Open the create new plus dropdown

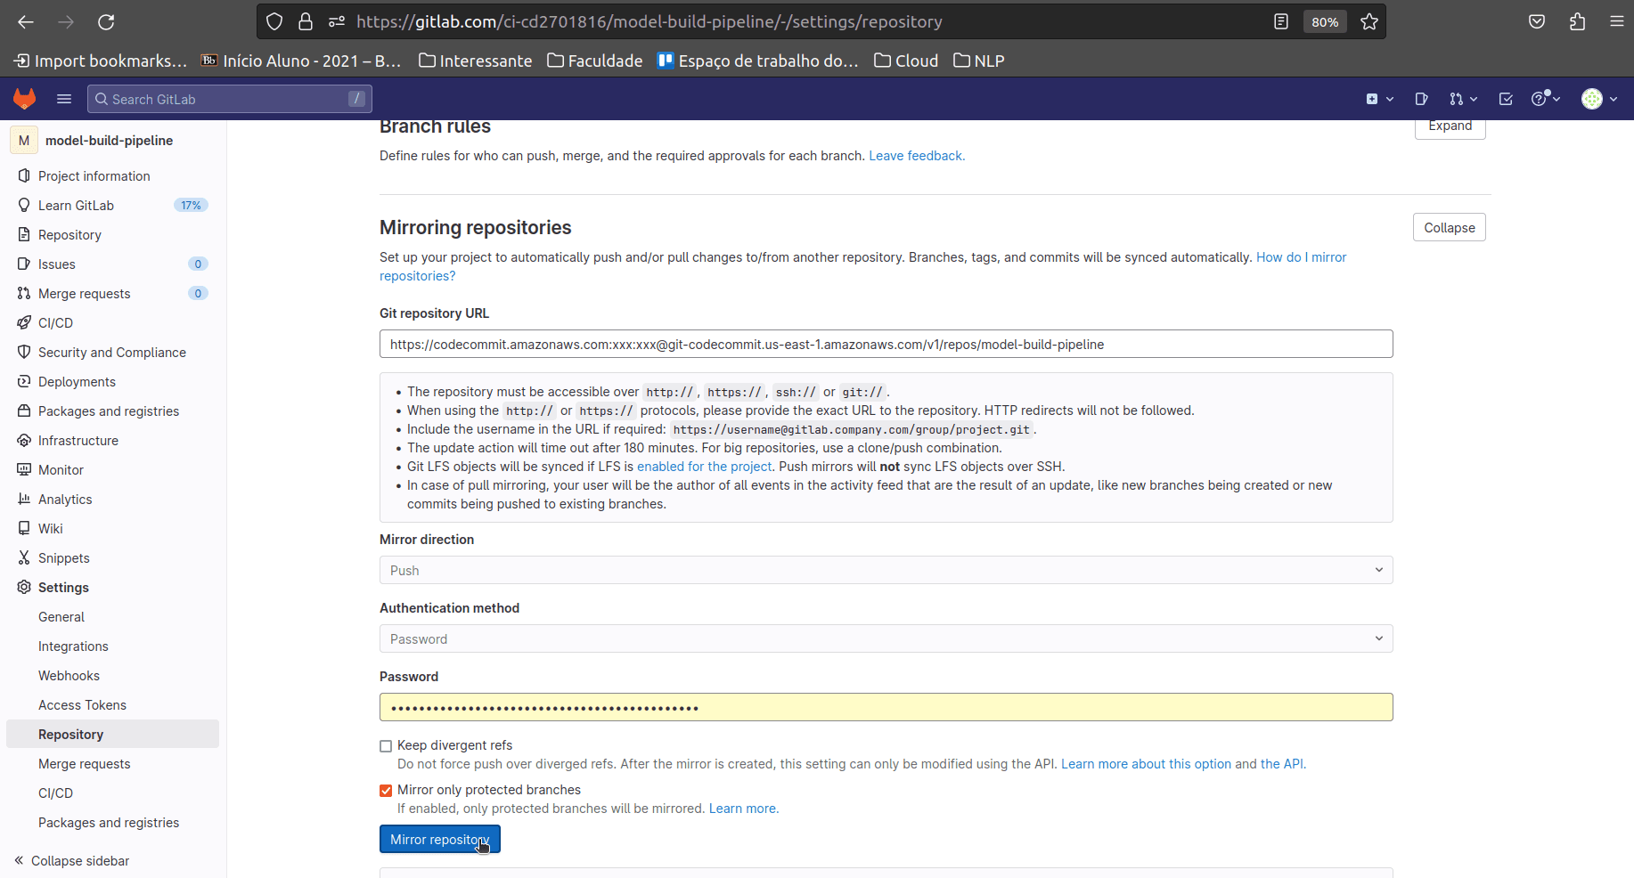1379,99
